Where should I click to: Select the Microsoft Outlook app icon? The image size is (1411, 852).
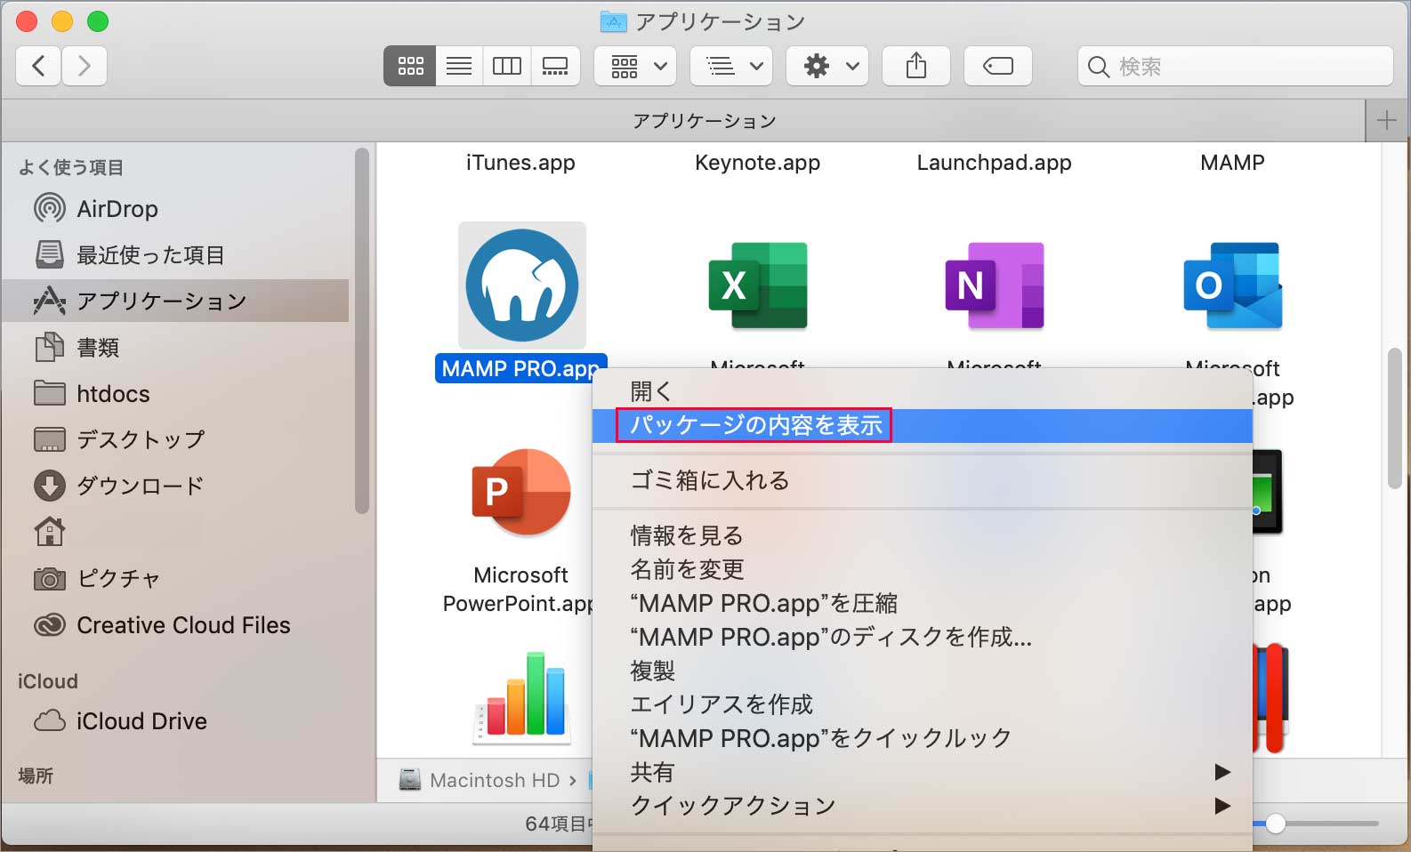[x=1233, y=285]
